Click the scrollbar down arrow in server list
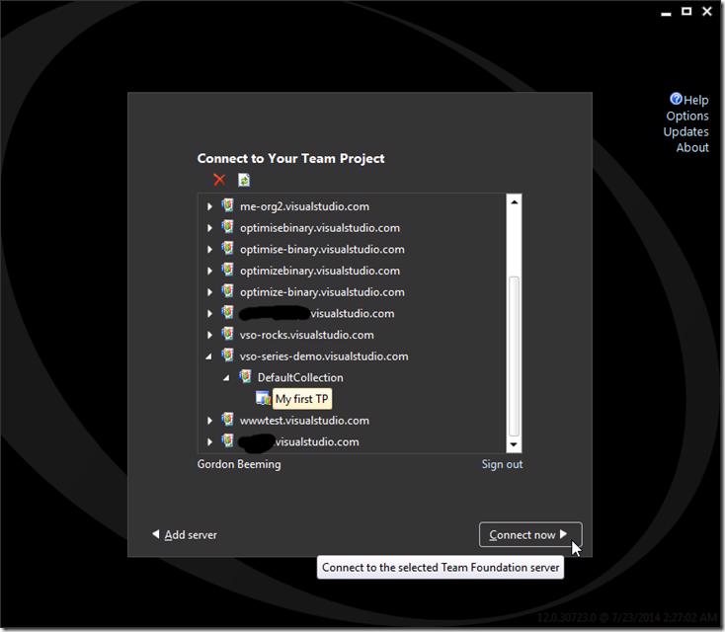The height and width of the screenshot is (632, 725). (514, 444)
